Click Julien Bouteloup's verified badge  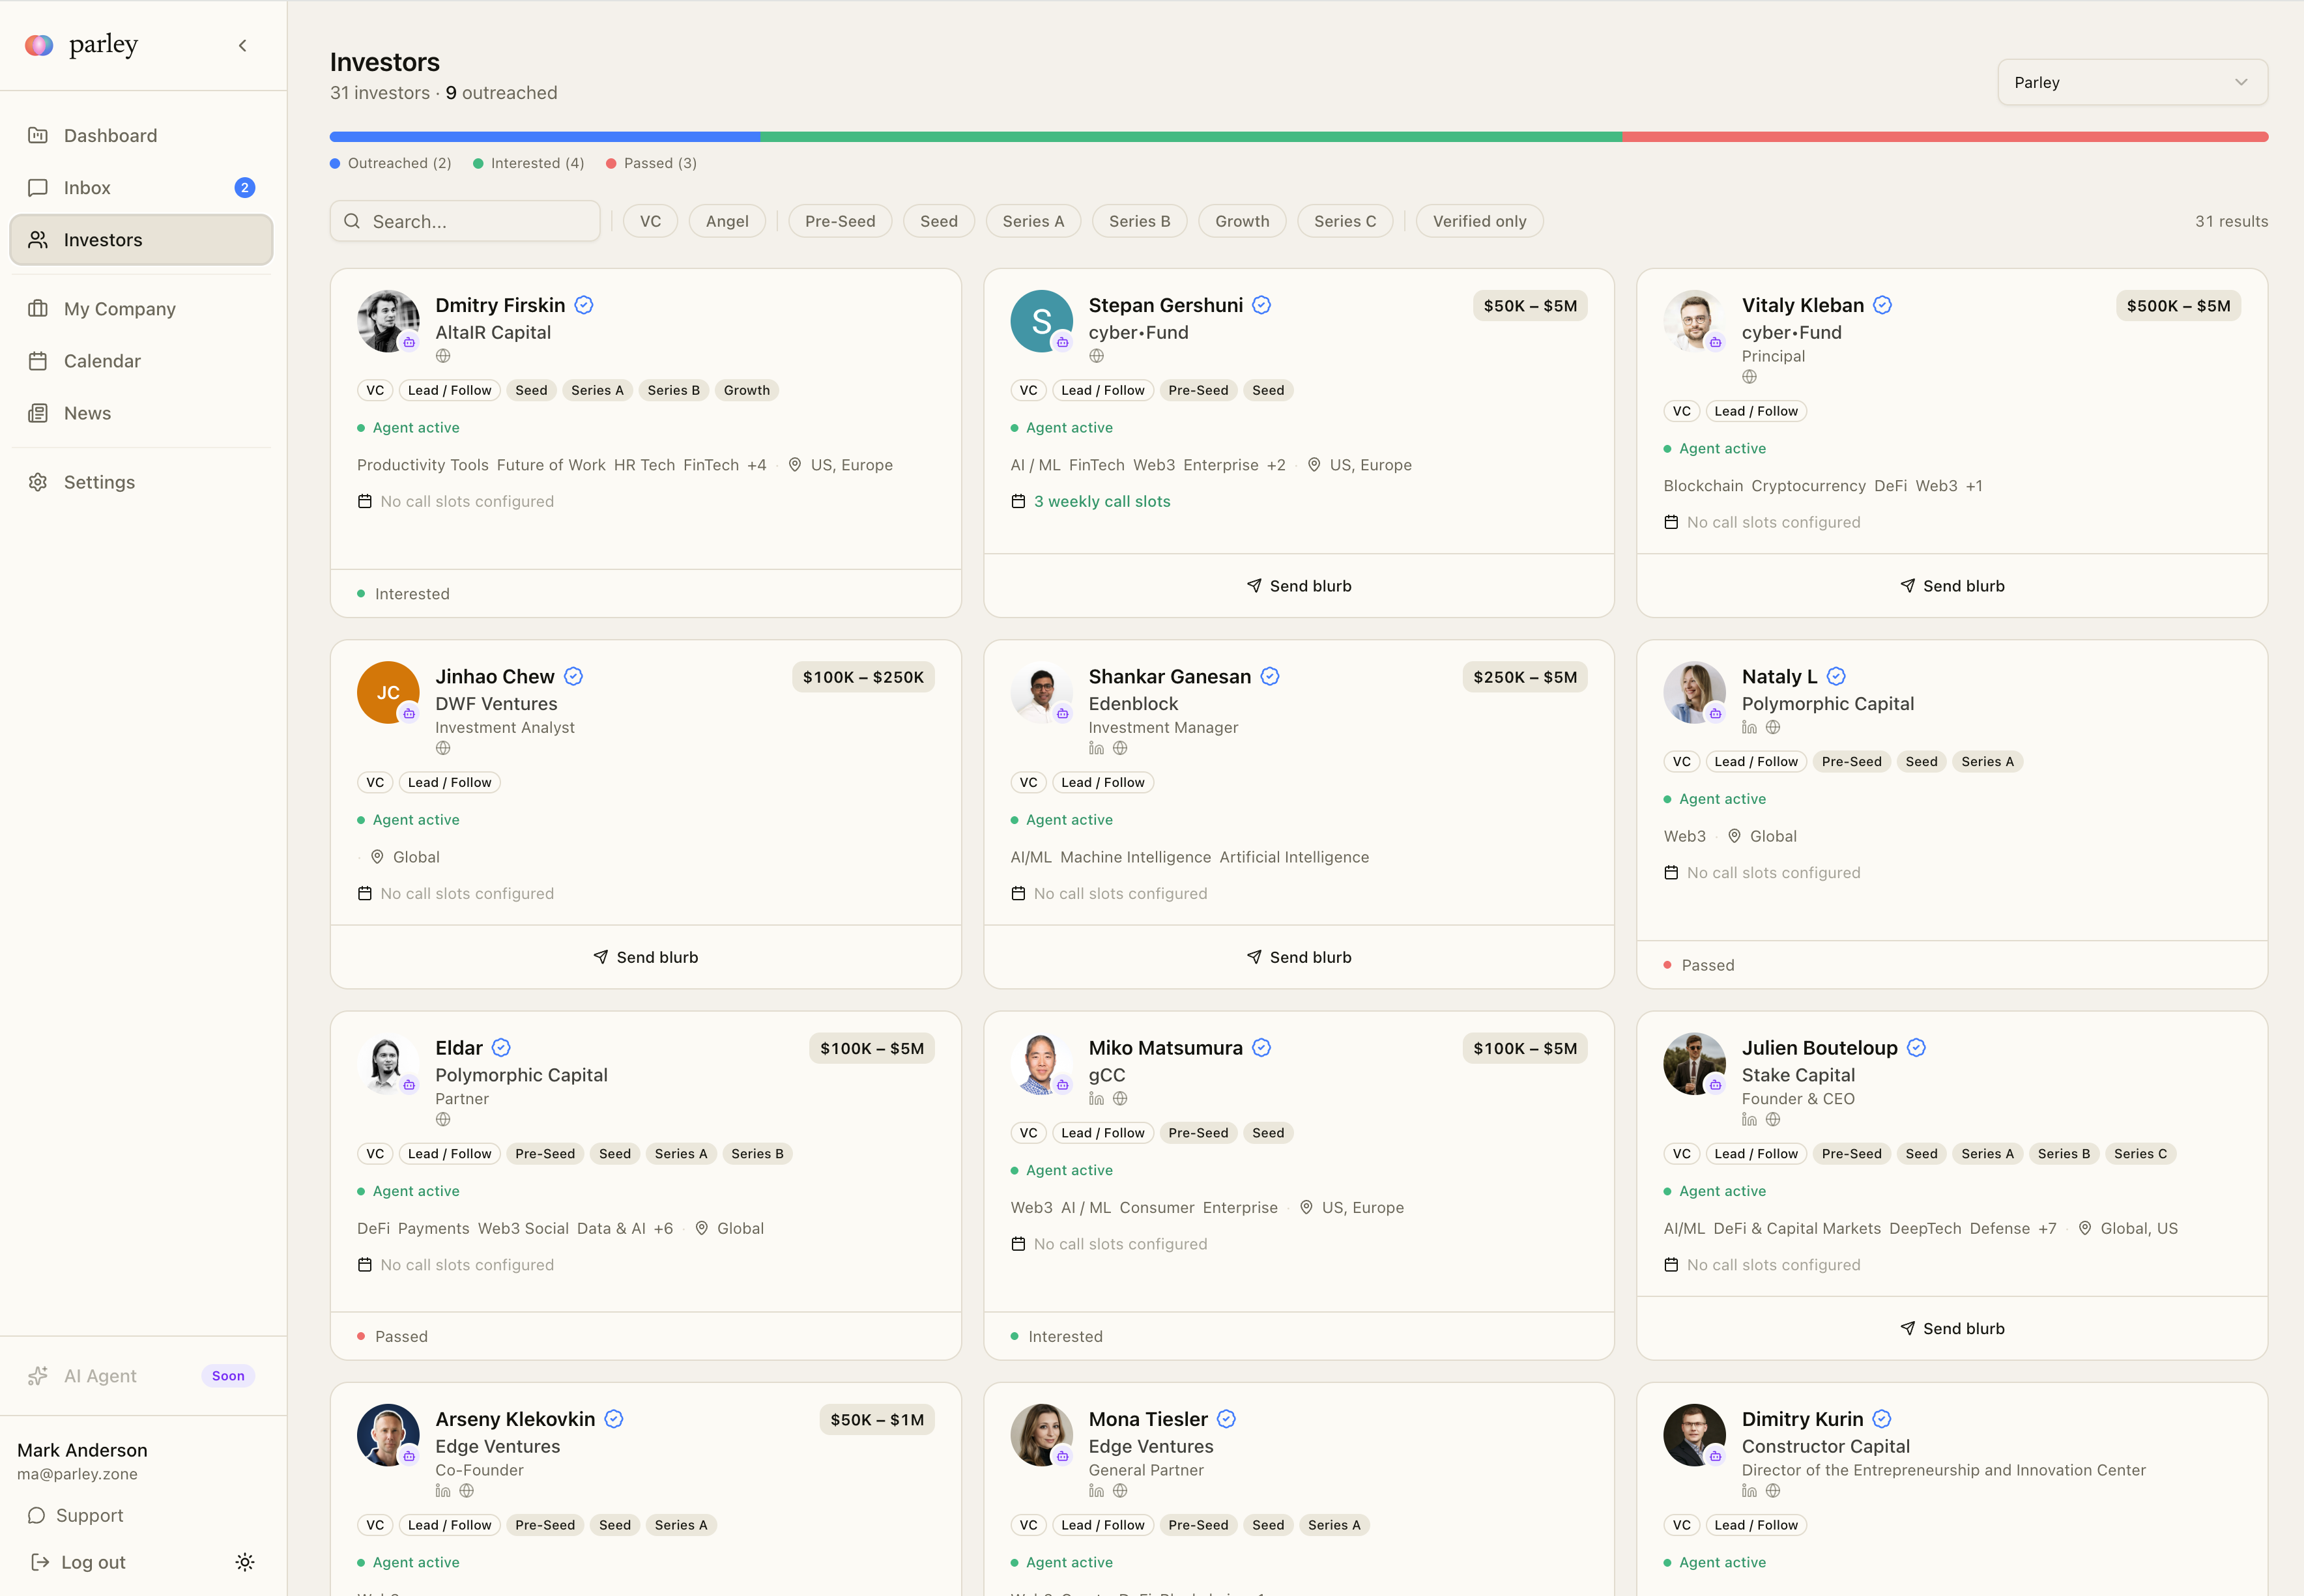point(1916,1047)
